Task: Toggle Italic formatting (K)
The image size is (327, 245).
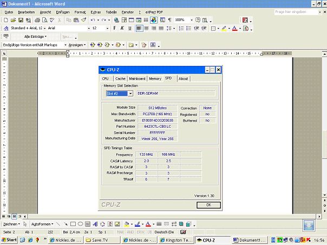Action: pyautogui.click(x=122, y=28)
